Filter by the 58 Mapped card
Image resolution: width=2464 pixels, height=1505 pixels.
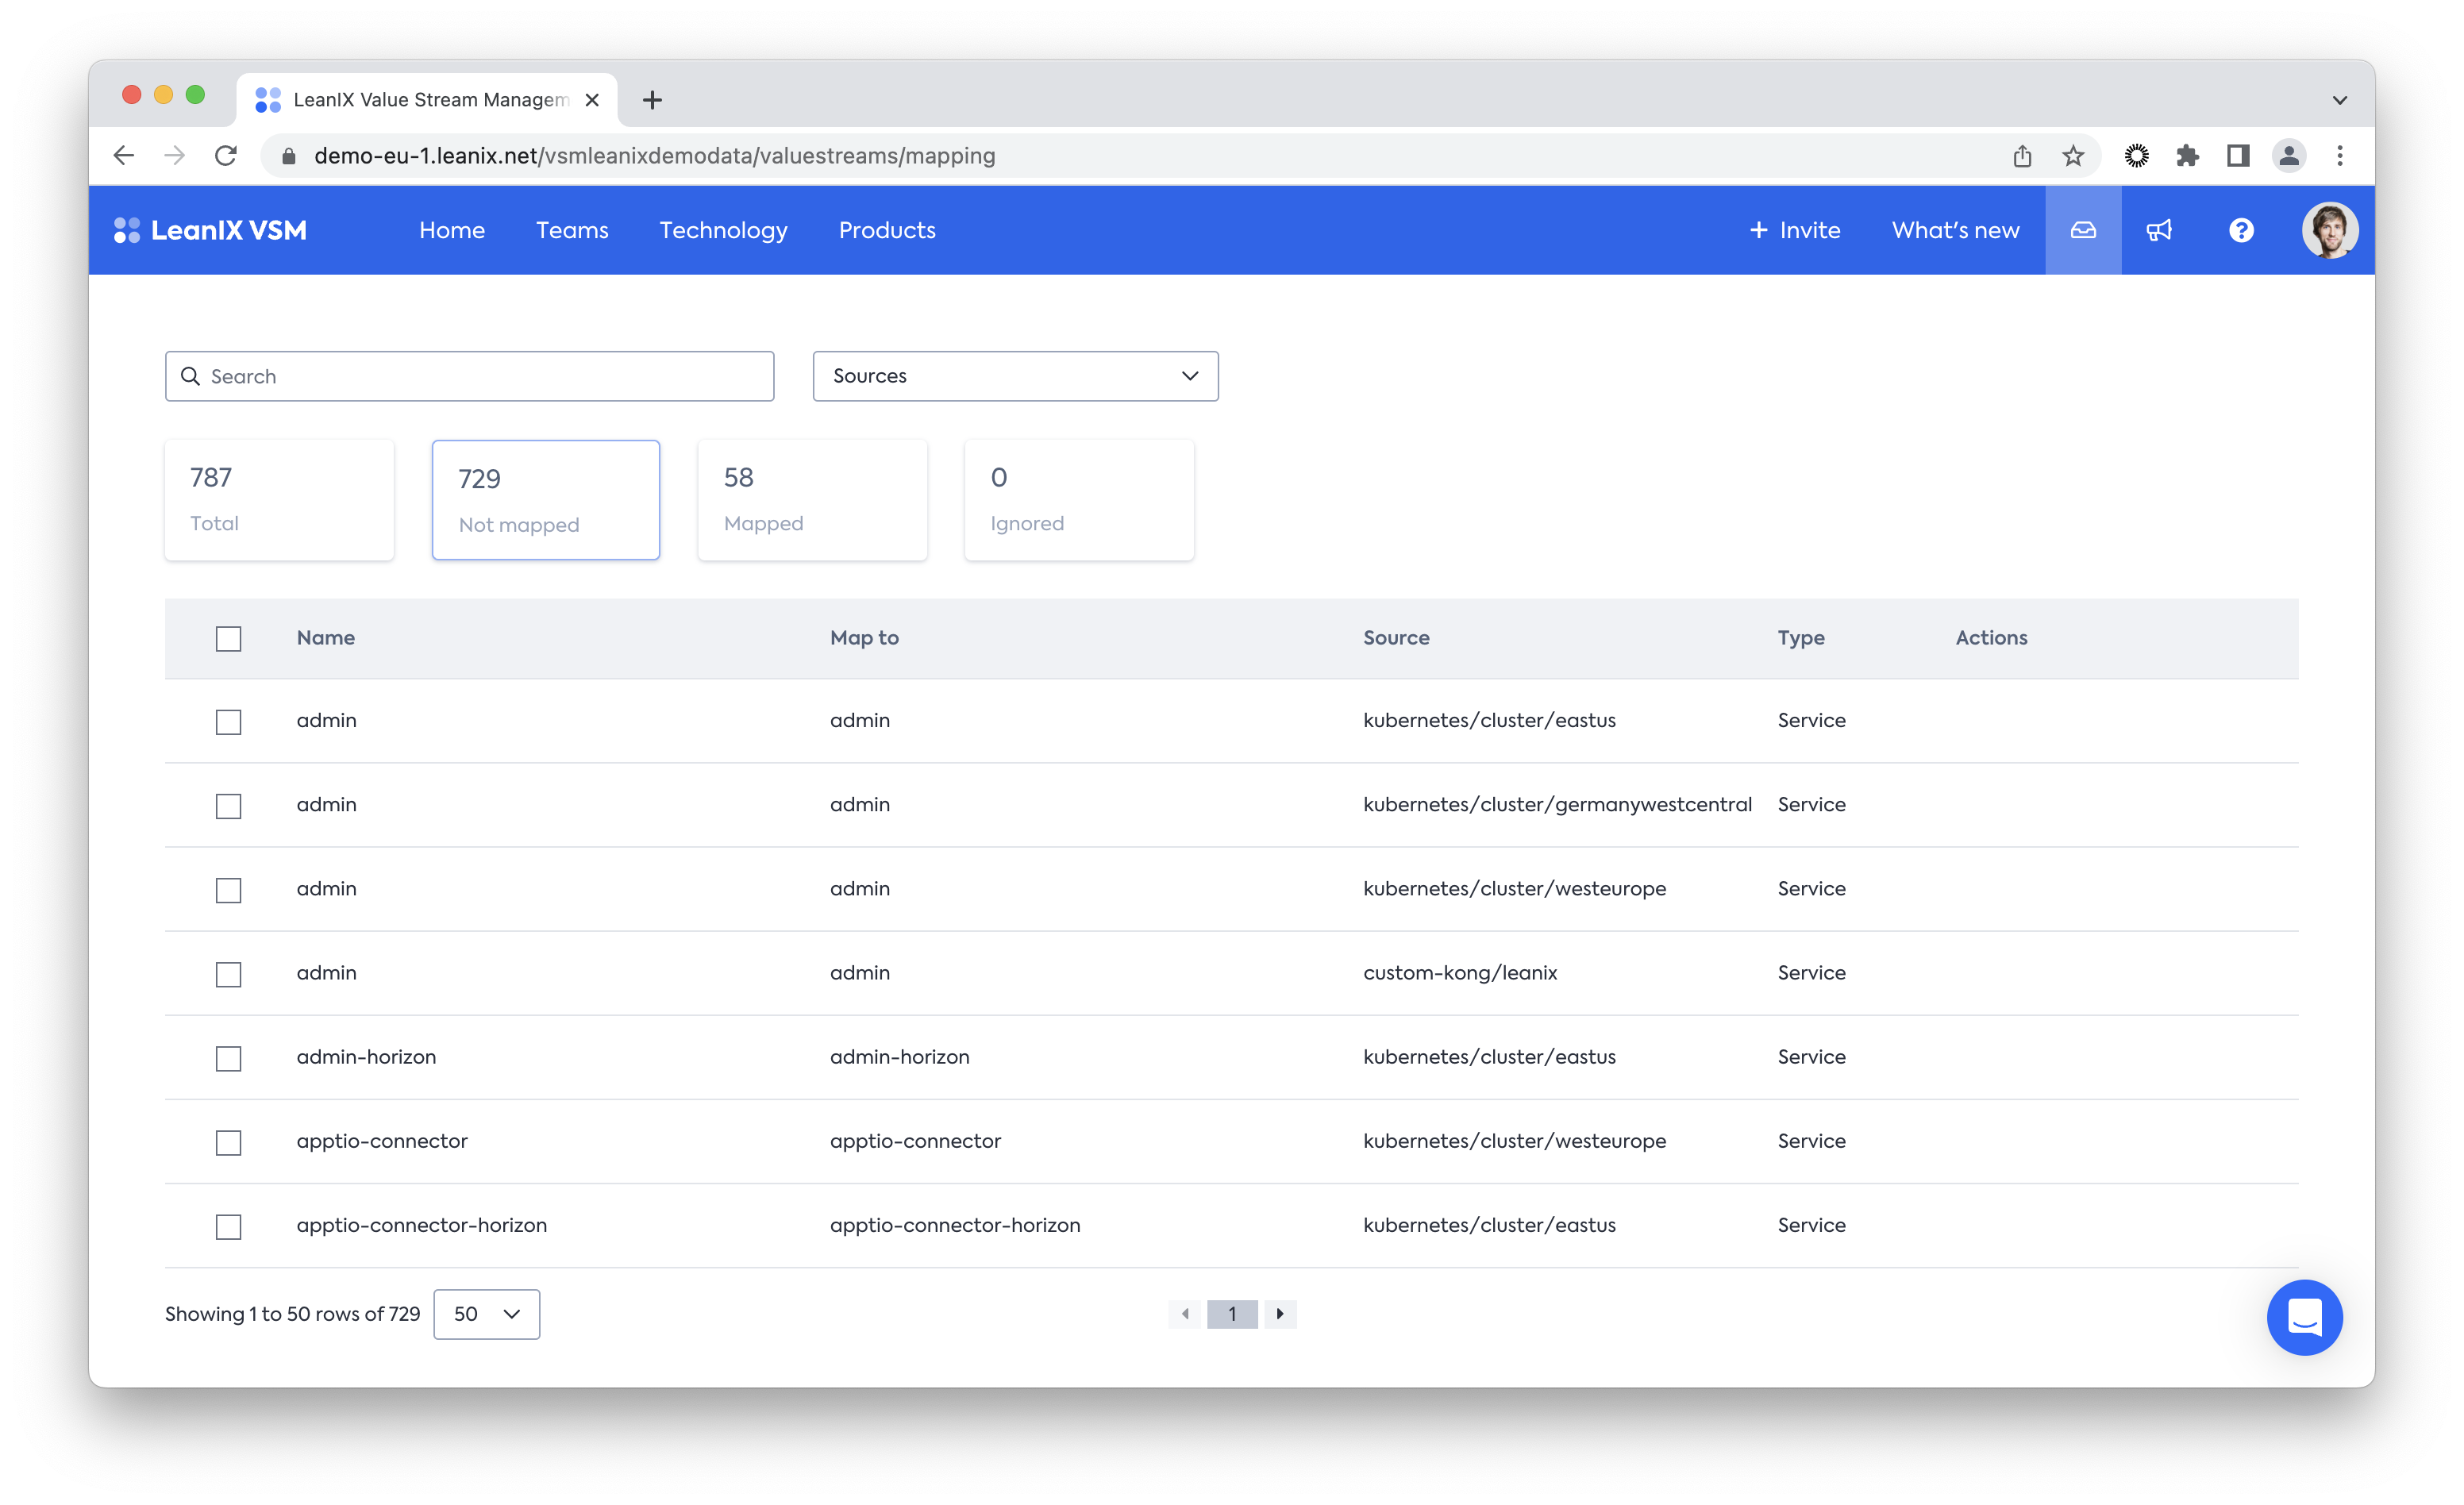coord(812,499)
